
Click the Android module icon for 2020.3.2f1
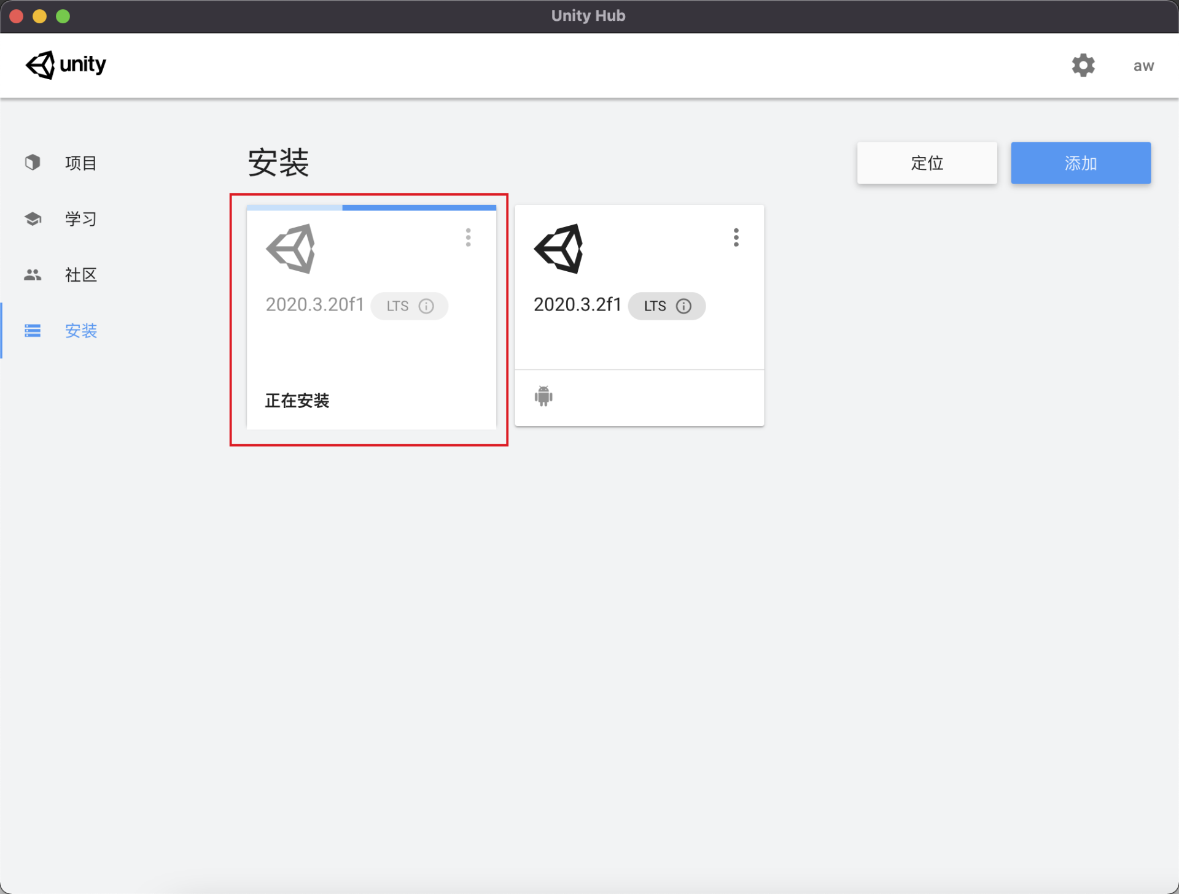[543, 396]
